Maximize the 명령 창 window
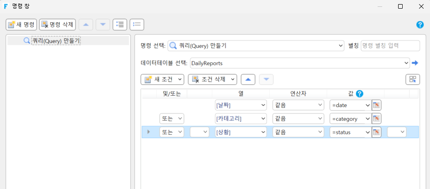The height and width of the screenshot is (189, 430). 400,6
